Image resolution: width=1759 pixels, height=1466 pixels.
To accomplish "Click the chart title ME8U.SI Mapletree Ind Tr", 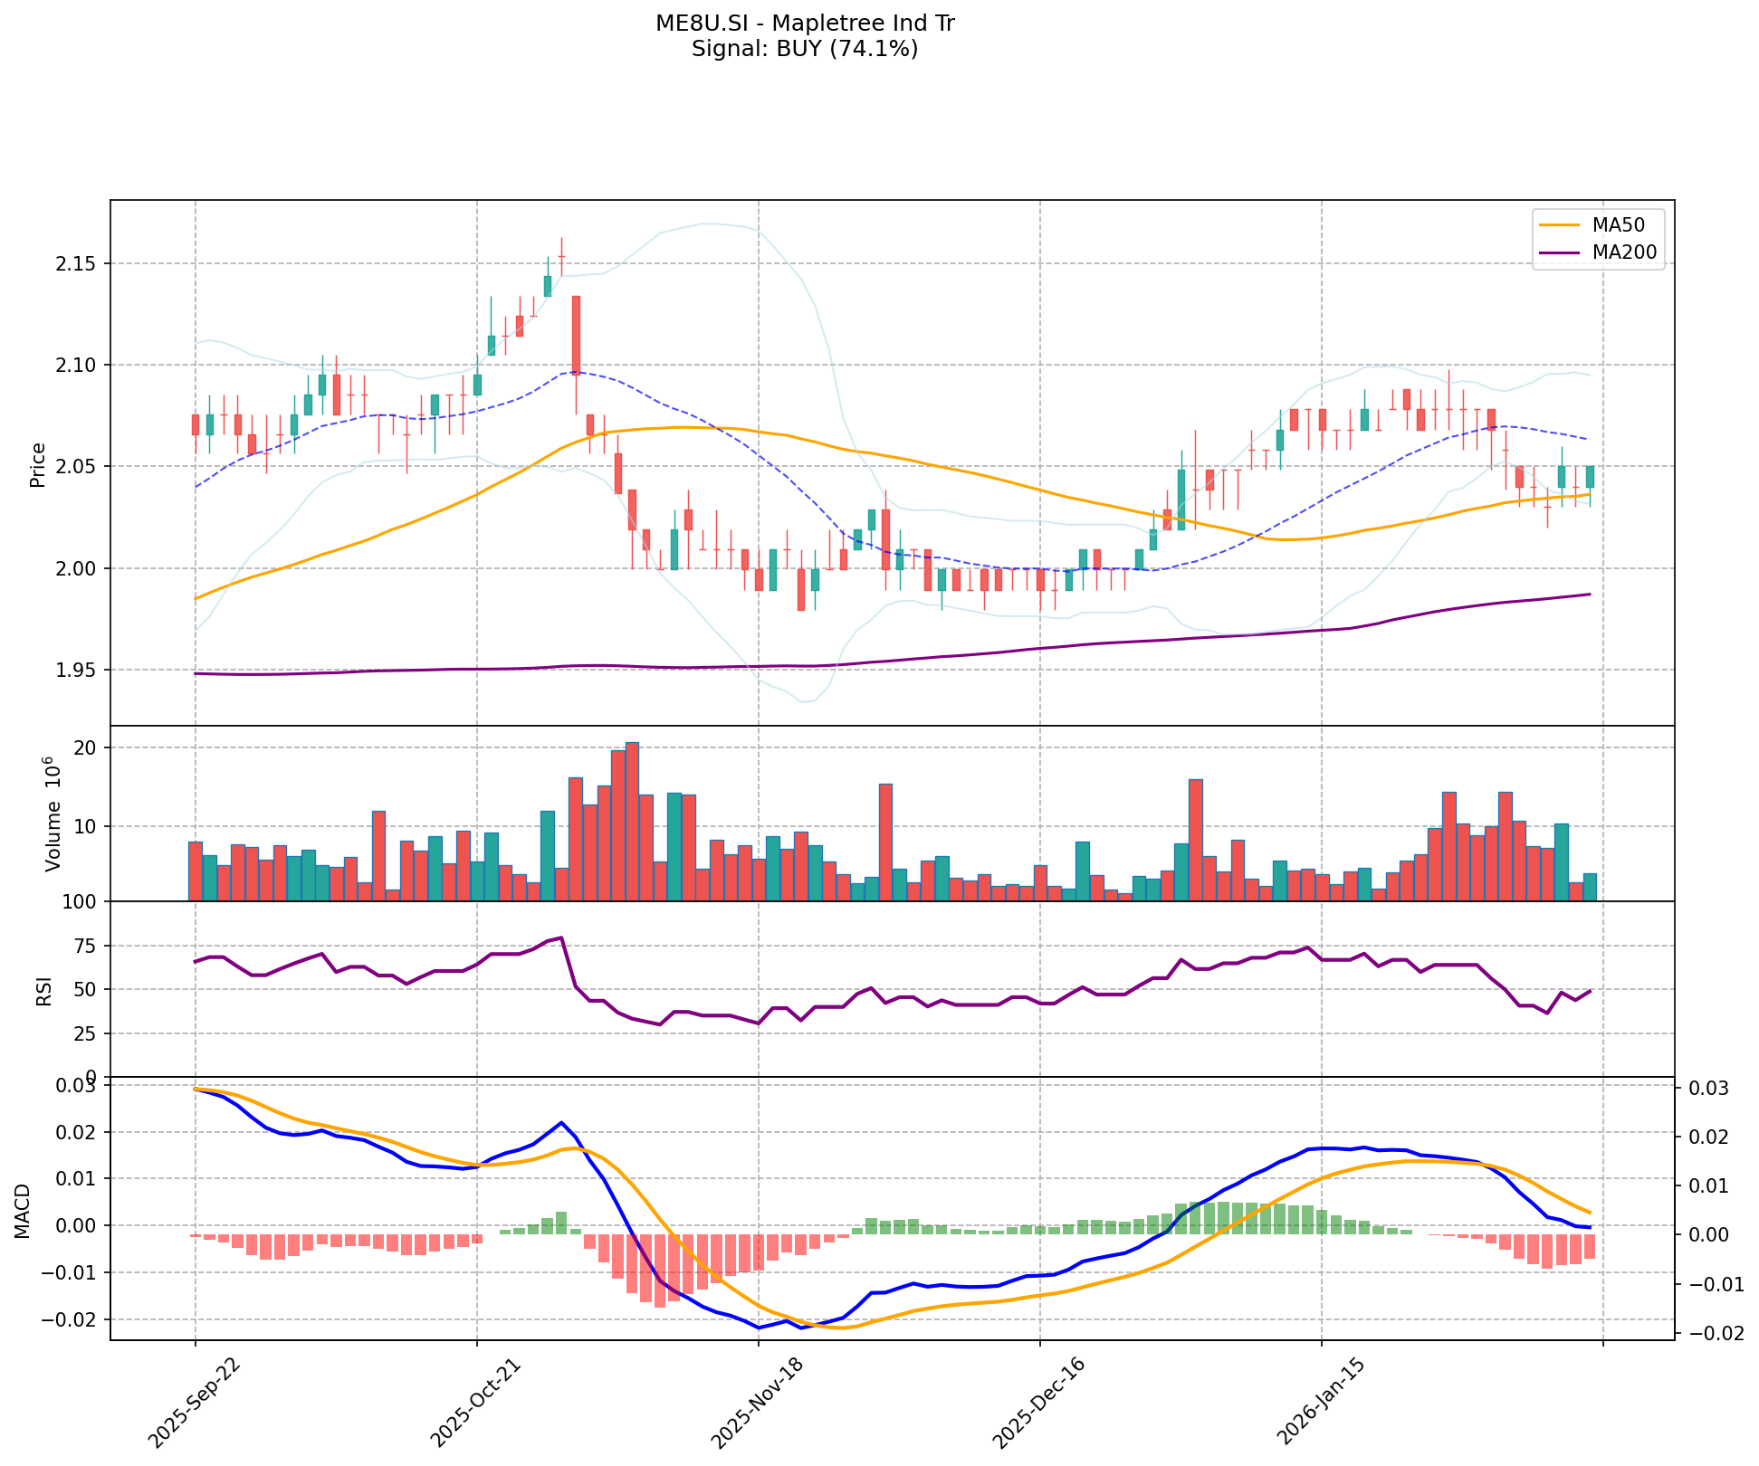I will point(805,24).
